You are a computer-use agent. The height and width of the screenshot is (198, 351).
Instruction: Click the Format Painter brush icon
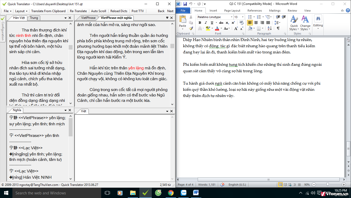191,28
